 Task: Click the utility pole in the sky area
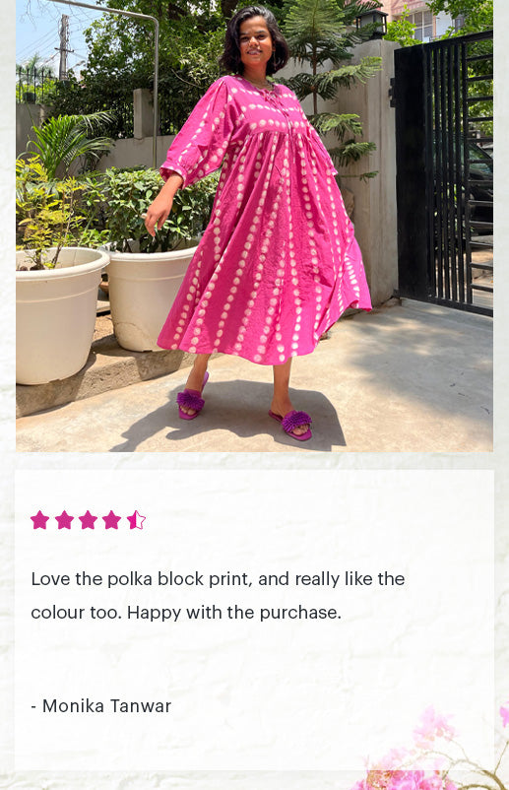[x=63, y=48]
